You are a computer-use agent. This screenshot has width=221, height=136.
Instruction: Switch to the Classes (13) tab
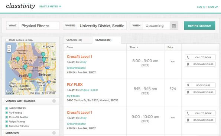(103, 40)
